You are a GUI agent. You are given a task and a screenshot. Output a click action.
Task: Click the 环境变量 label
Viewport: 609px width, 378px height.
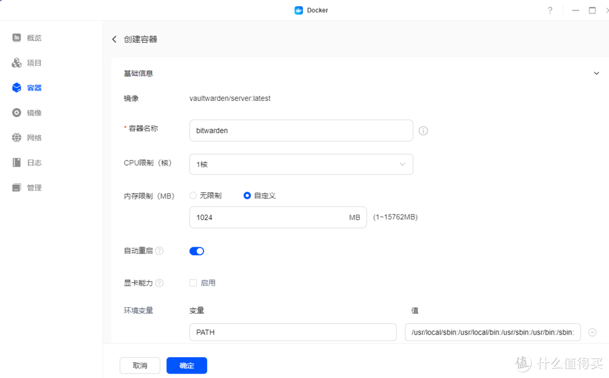coord(138,310)
